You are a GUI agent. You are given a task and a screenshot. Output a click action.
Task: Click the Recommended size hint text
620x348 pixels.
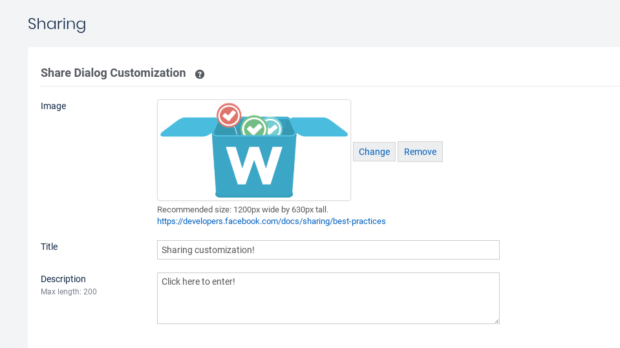[242, 209]
